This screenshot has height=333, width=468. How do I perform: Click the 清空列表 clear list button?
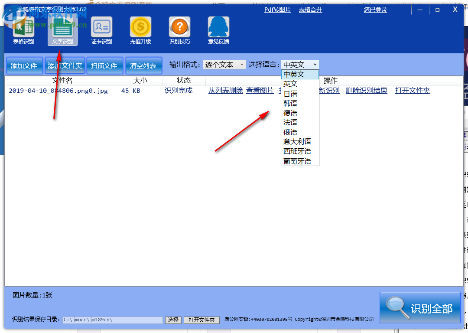[143, 65]
